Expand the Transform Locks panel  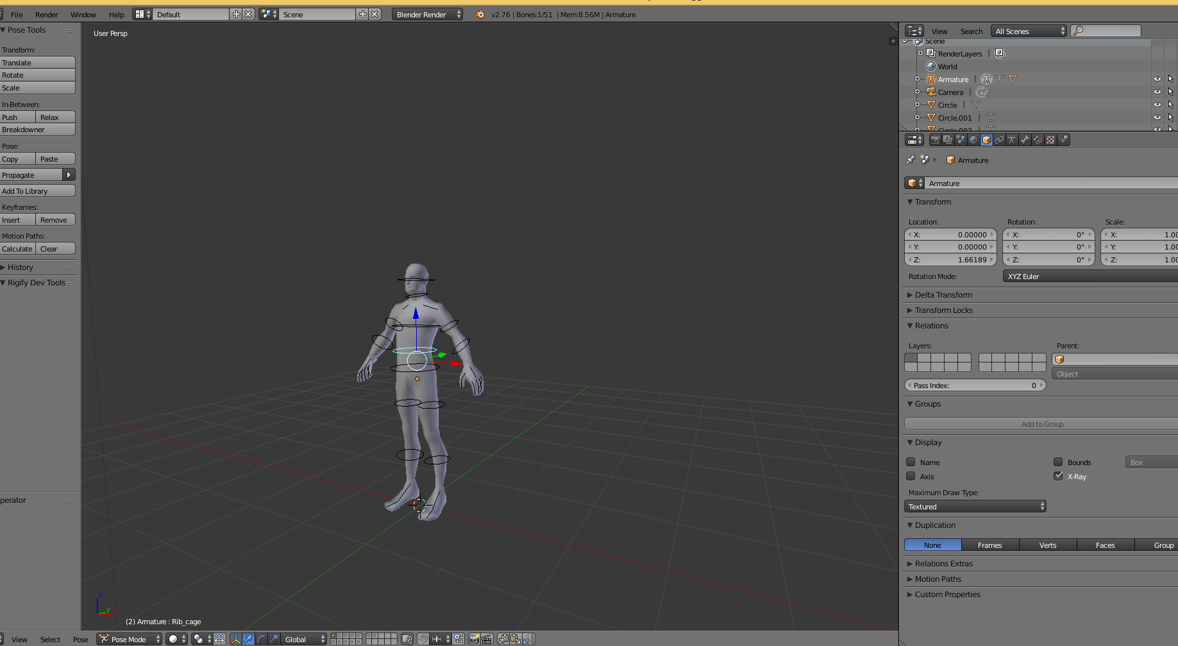click(943, 310)
